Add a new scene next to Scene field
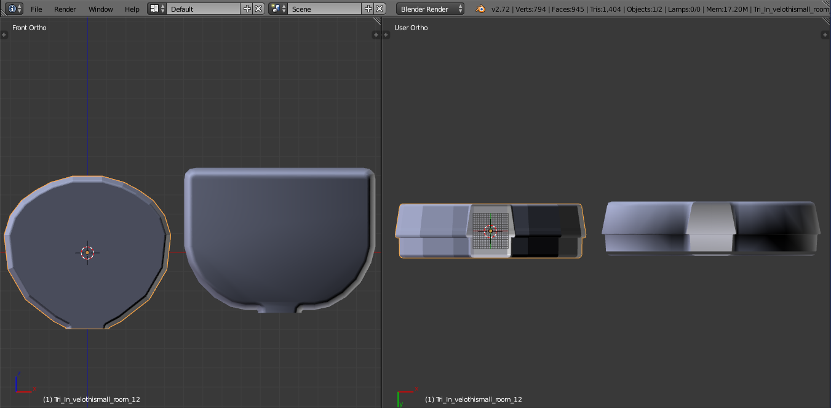 [x=368, y=9]
